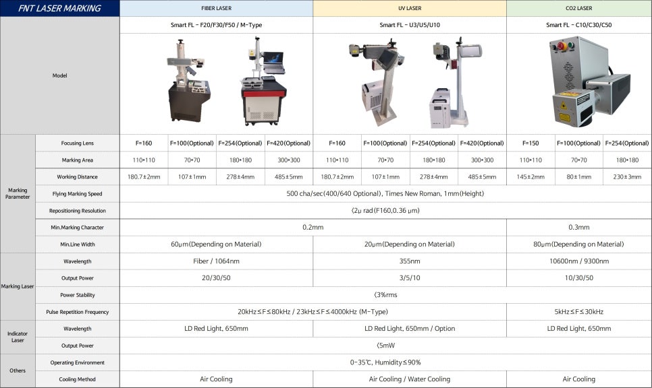
Task: Click the F=150 focusing lens cell
Action: tap(531, 143)
